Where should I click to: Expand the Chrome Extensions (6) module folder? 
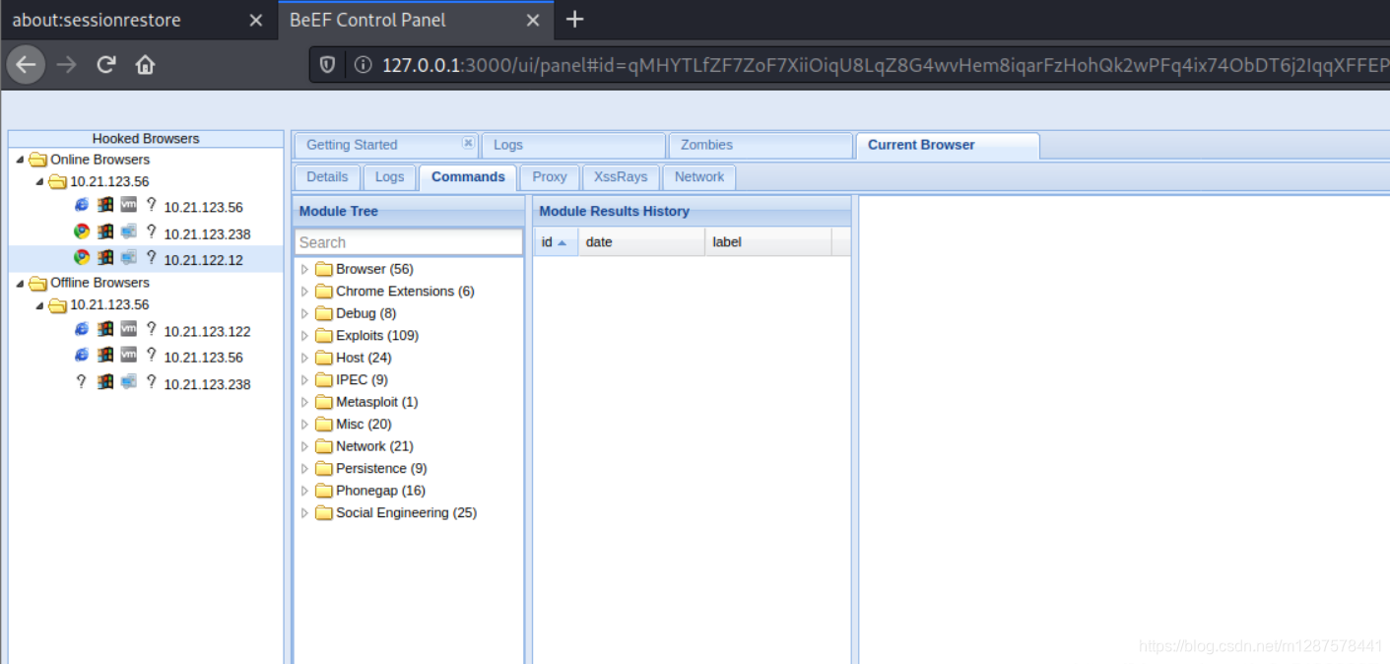pos(304,292)
